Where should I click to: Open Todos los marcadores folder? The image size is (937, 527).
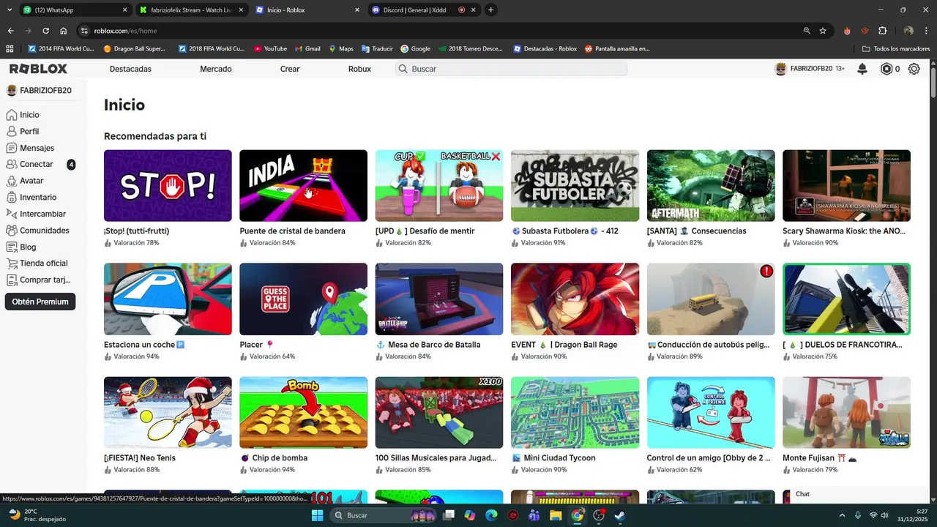896,49
